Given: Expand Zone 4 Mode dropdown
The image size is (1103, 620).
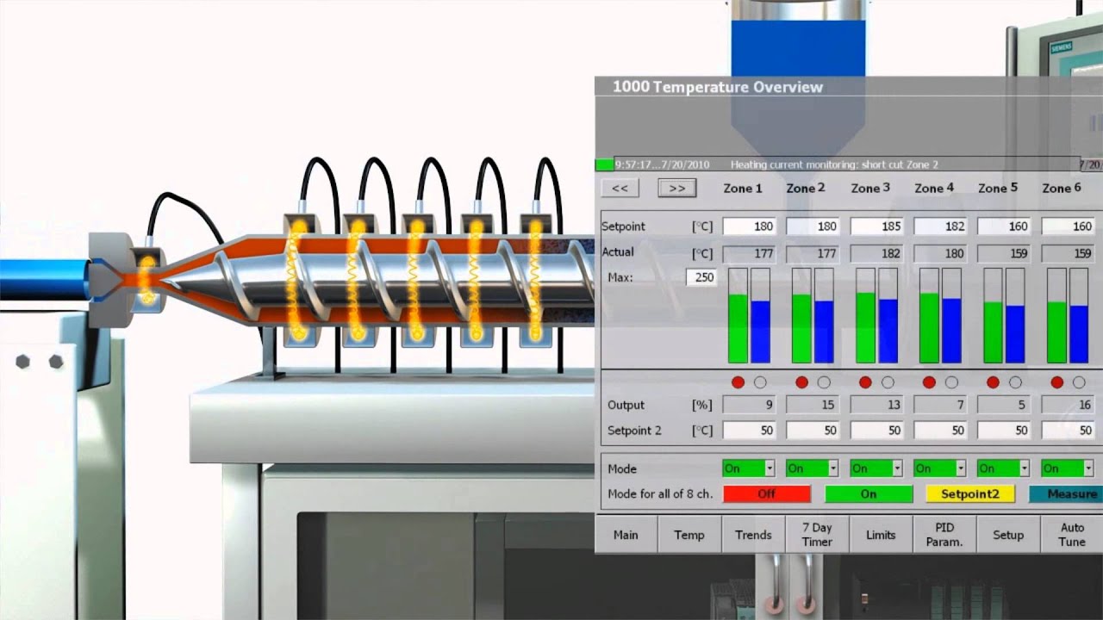Looking at the screenshot, I should point(961,468).
